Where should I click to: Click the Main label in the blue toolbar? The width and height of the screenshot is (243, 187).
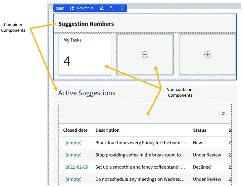(60, 8)
